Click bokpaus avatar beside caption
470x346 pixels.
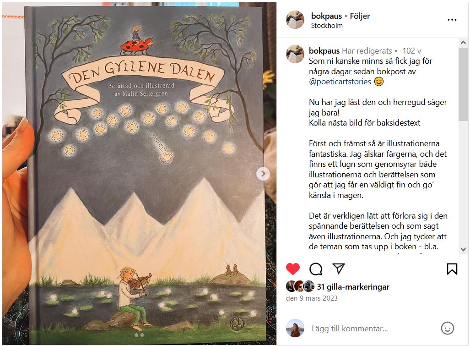click(295, 54)
